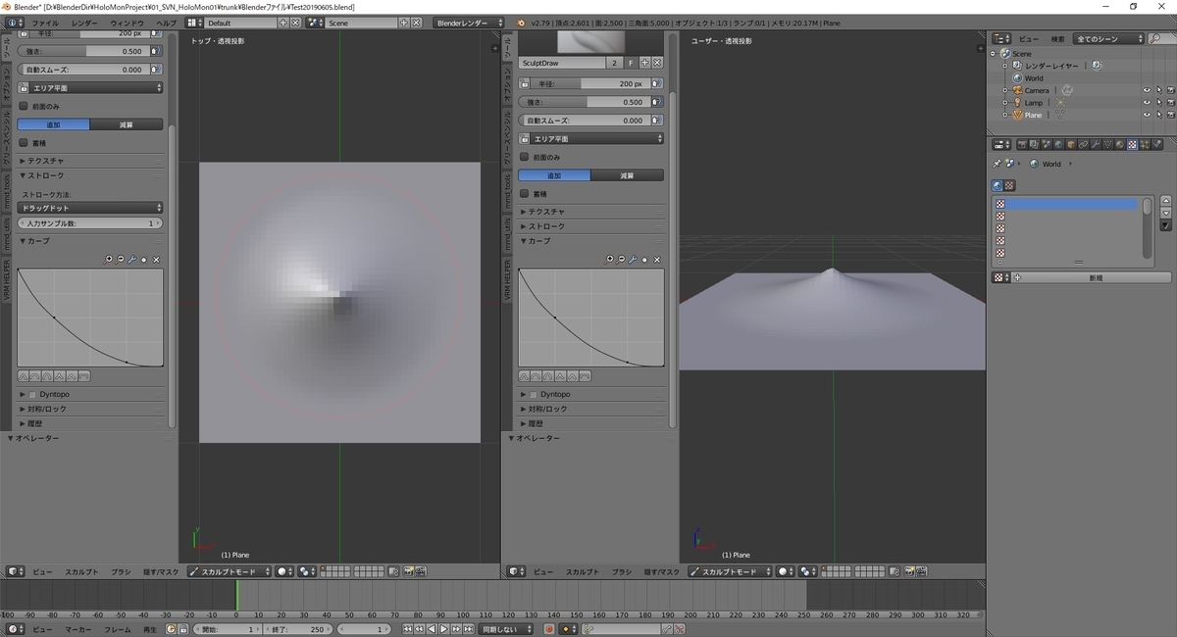Open left エリア平面 sculpt plane dropdown
The image size is (1177, 637).
(x=90, y=88)
